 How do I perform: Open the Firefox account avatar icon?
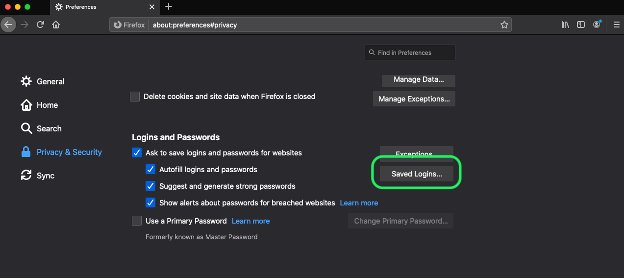point(597,25)
